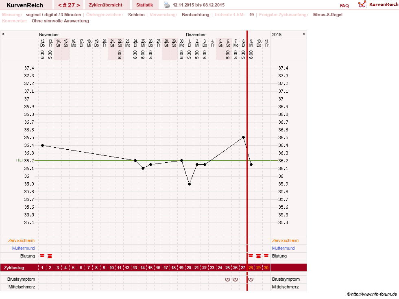
Task: Select lowest temperature point 35.9 on day 20
Action: (189, 184)
